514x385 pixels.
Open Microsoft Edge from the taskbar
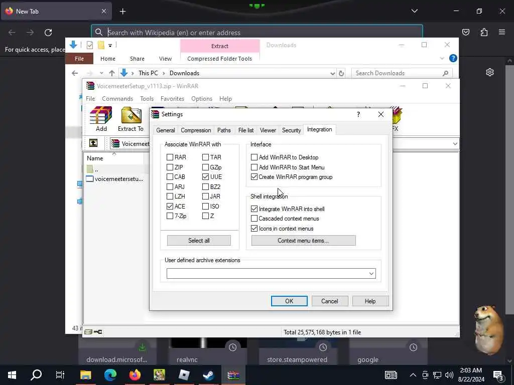click(110, 375)
